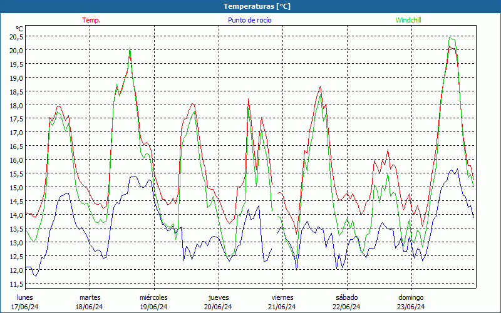
Task: Click the 13,5 y-axis value
Action: pyautogui.click(x=16, y=228)
